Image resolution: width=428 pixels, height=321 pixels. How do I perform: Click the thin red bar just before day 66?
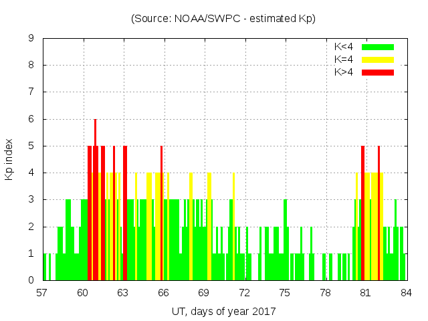(x=161, y=214)
